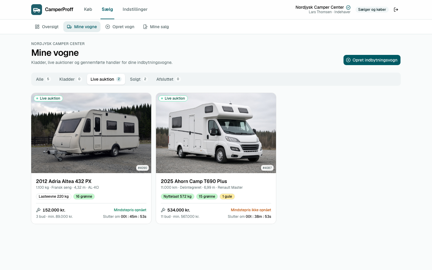Click the 152.000 kr. current bid
The width and height of the screenshot is (432, 270).
pos(54,210)
